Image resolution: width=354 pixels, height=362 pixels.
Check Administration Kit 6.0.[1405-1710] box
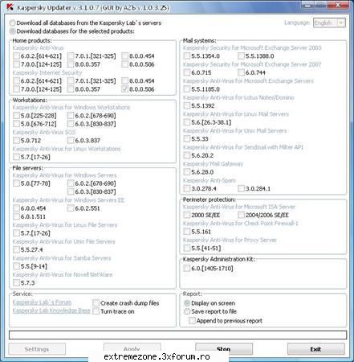[x=187, y=269]
